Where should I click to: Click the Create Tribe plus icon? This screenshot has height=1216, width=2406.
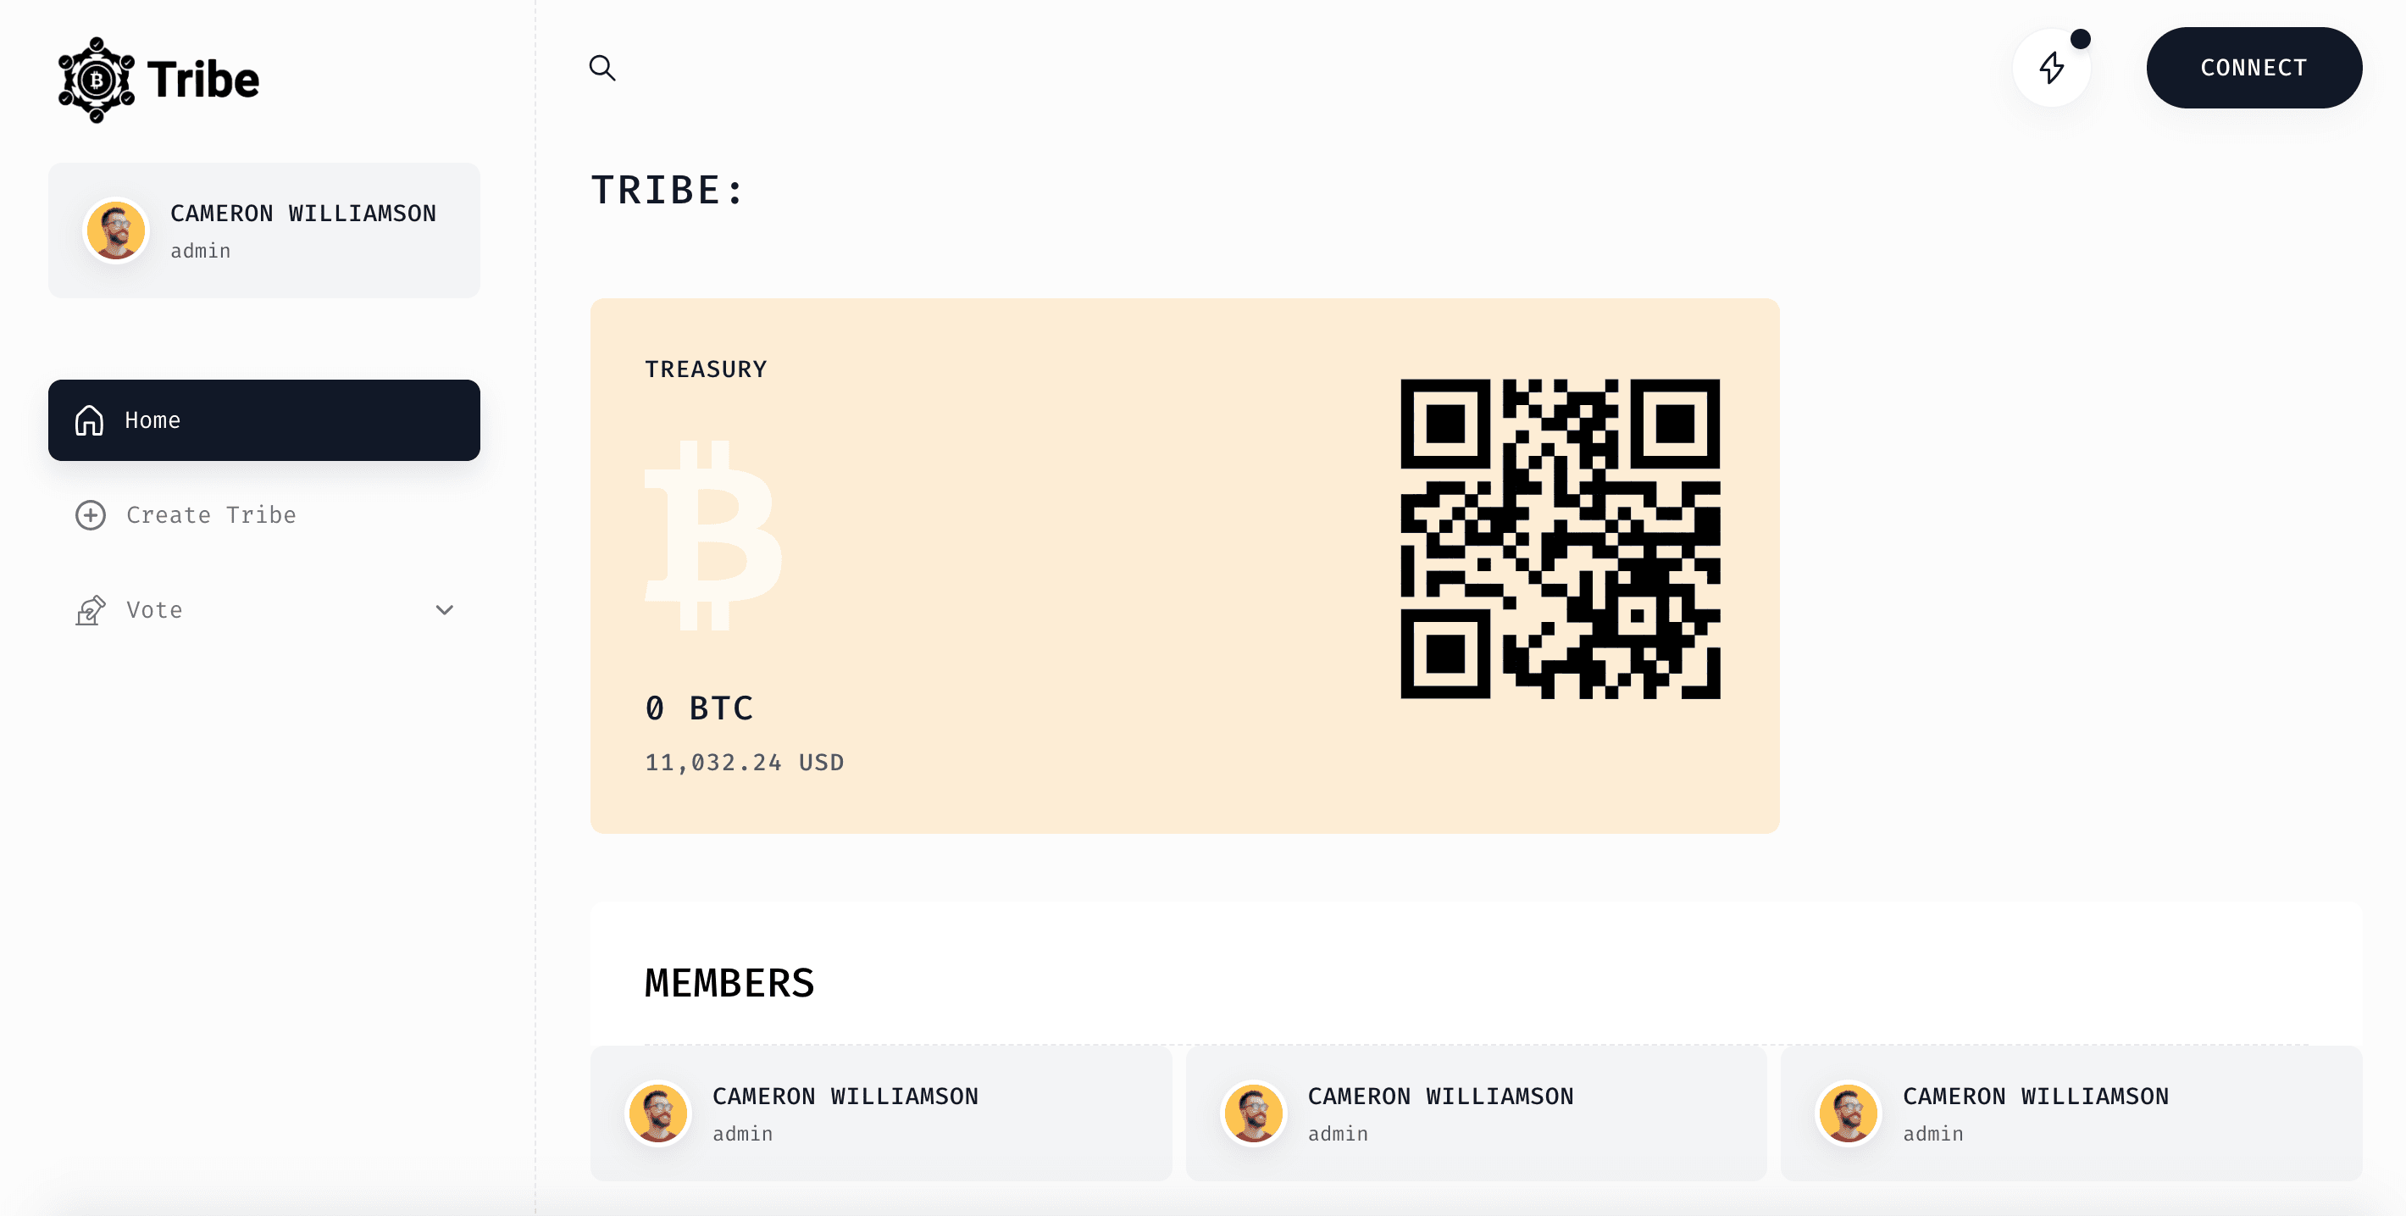[x=91, y=515]
